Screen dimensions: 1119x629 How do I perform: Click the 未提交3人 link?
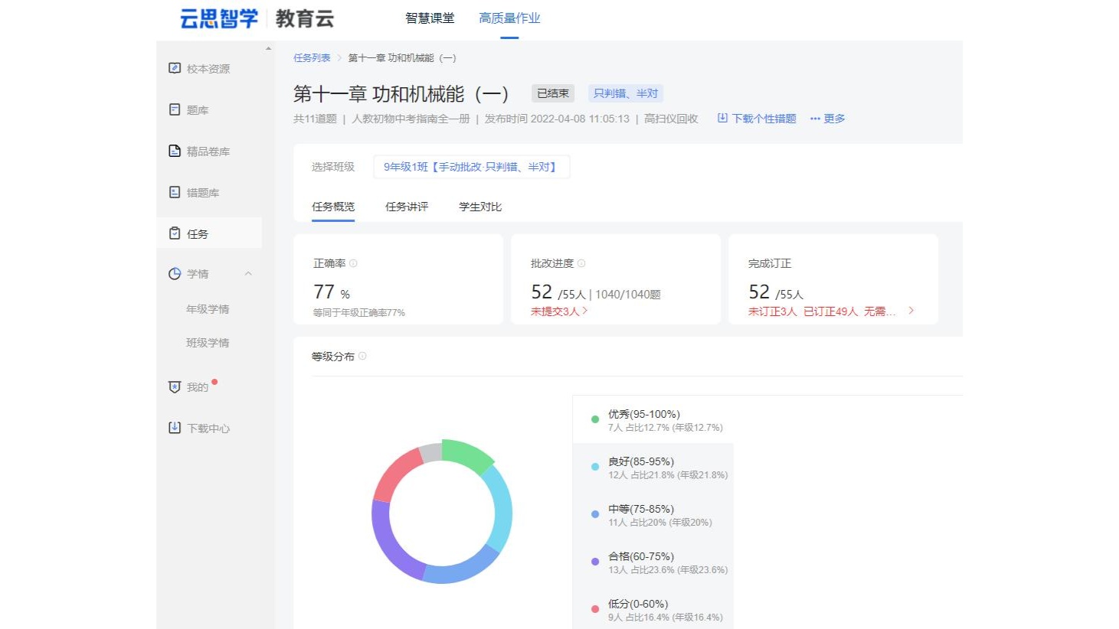555,311
